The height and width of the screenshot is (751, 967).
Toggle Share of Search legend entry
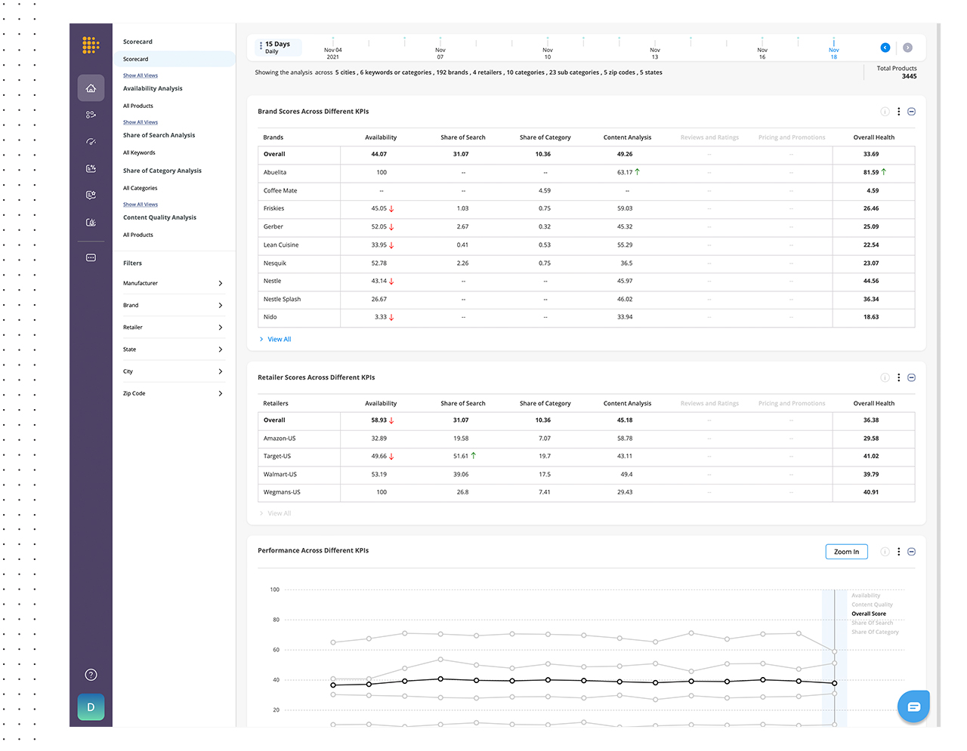[x=872, y=623]
